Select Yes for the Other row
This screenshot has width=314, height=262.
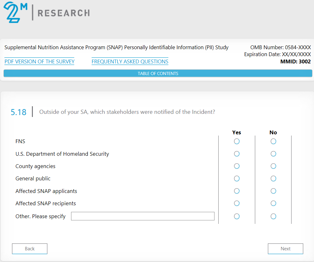point(237,216)
